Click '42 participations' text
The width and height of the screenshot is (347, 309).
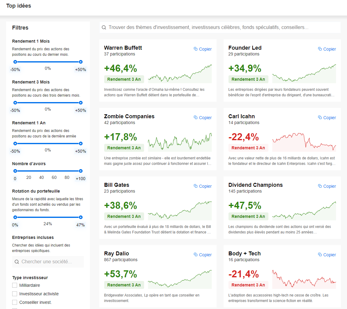coord(119,123)
